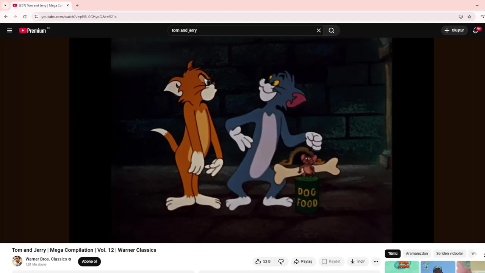Bookmark this page with the star icon
Image resolution: width=485 pixels, height=273 pixels.
469,17
